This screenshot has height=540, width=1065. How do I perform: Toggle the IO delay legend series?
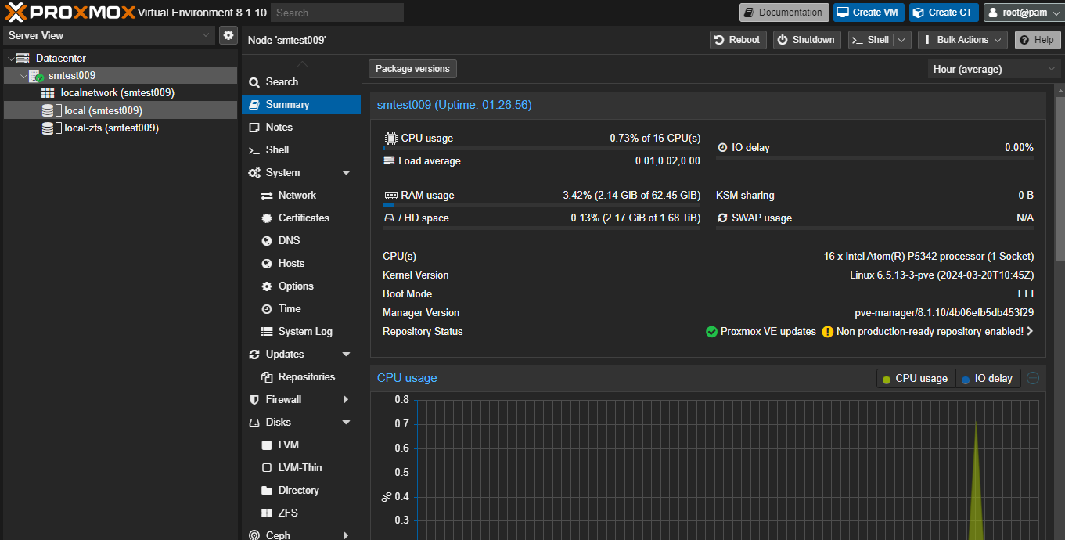pos(988,379)
